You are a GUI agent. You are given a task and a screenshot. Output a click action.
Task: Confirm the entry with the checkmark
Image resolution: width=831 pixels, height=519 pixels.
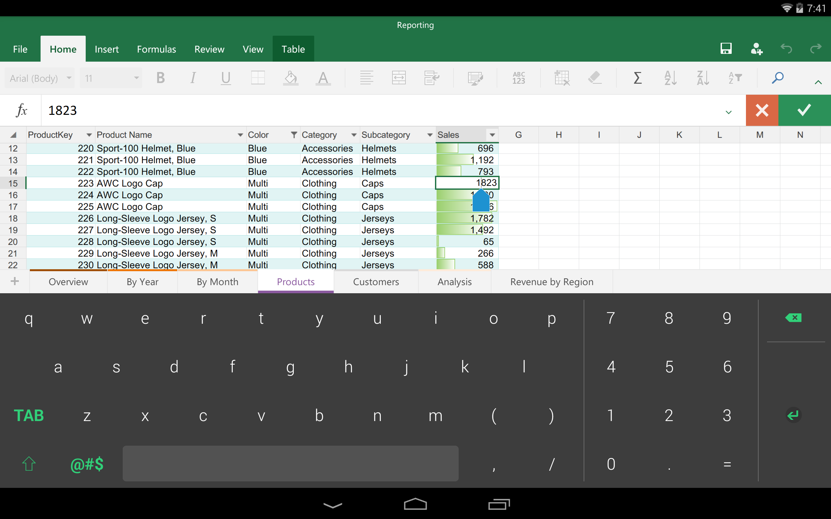pos(804,110)
